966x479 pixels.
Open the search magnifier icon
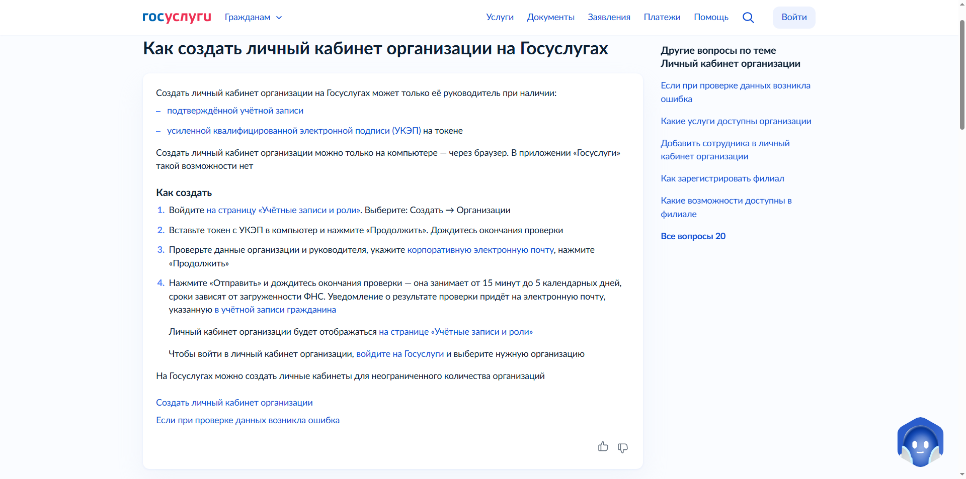[x=748, y=18]
